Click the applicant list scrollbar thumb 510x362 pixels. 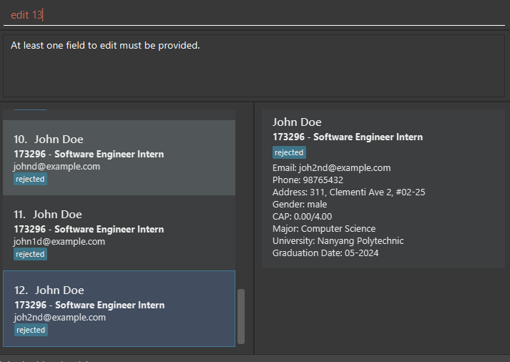[x=241, y=315]
